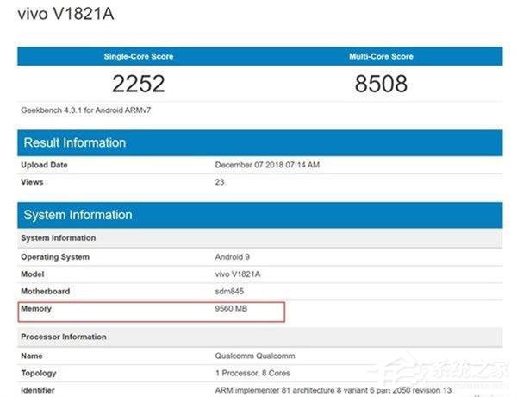
Task: Select the 'Model' row label
Action: pos(33,274)
